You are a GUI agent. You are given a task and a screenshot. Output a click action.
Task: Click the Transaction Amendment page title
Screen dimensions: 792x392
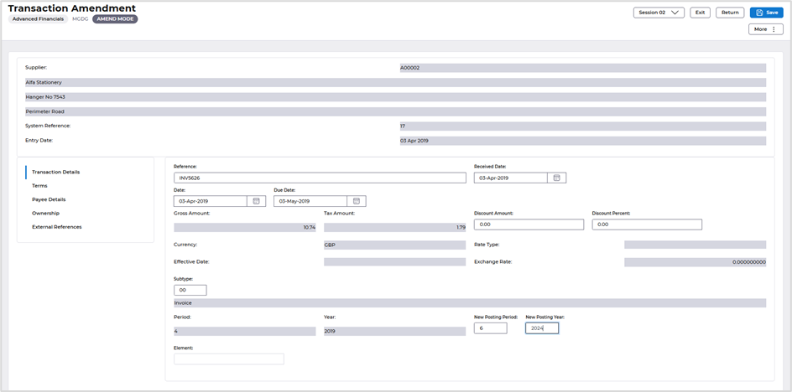71,8
